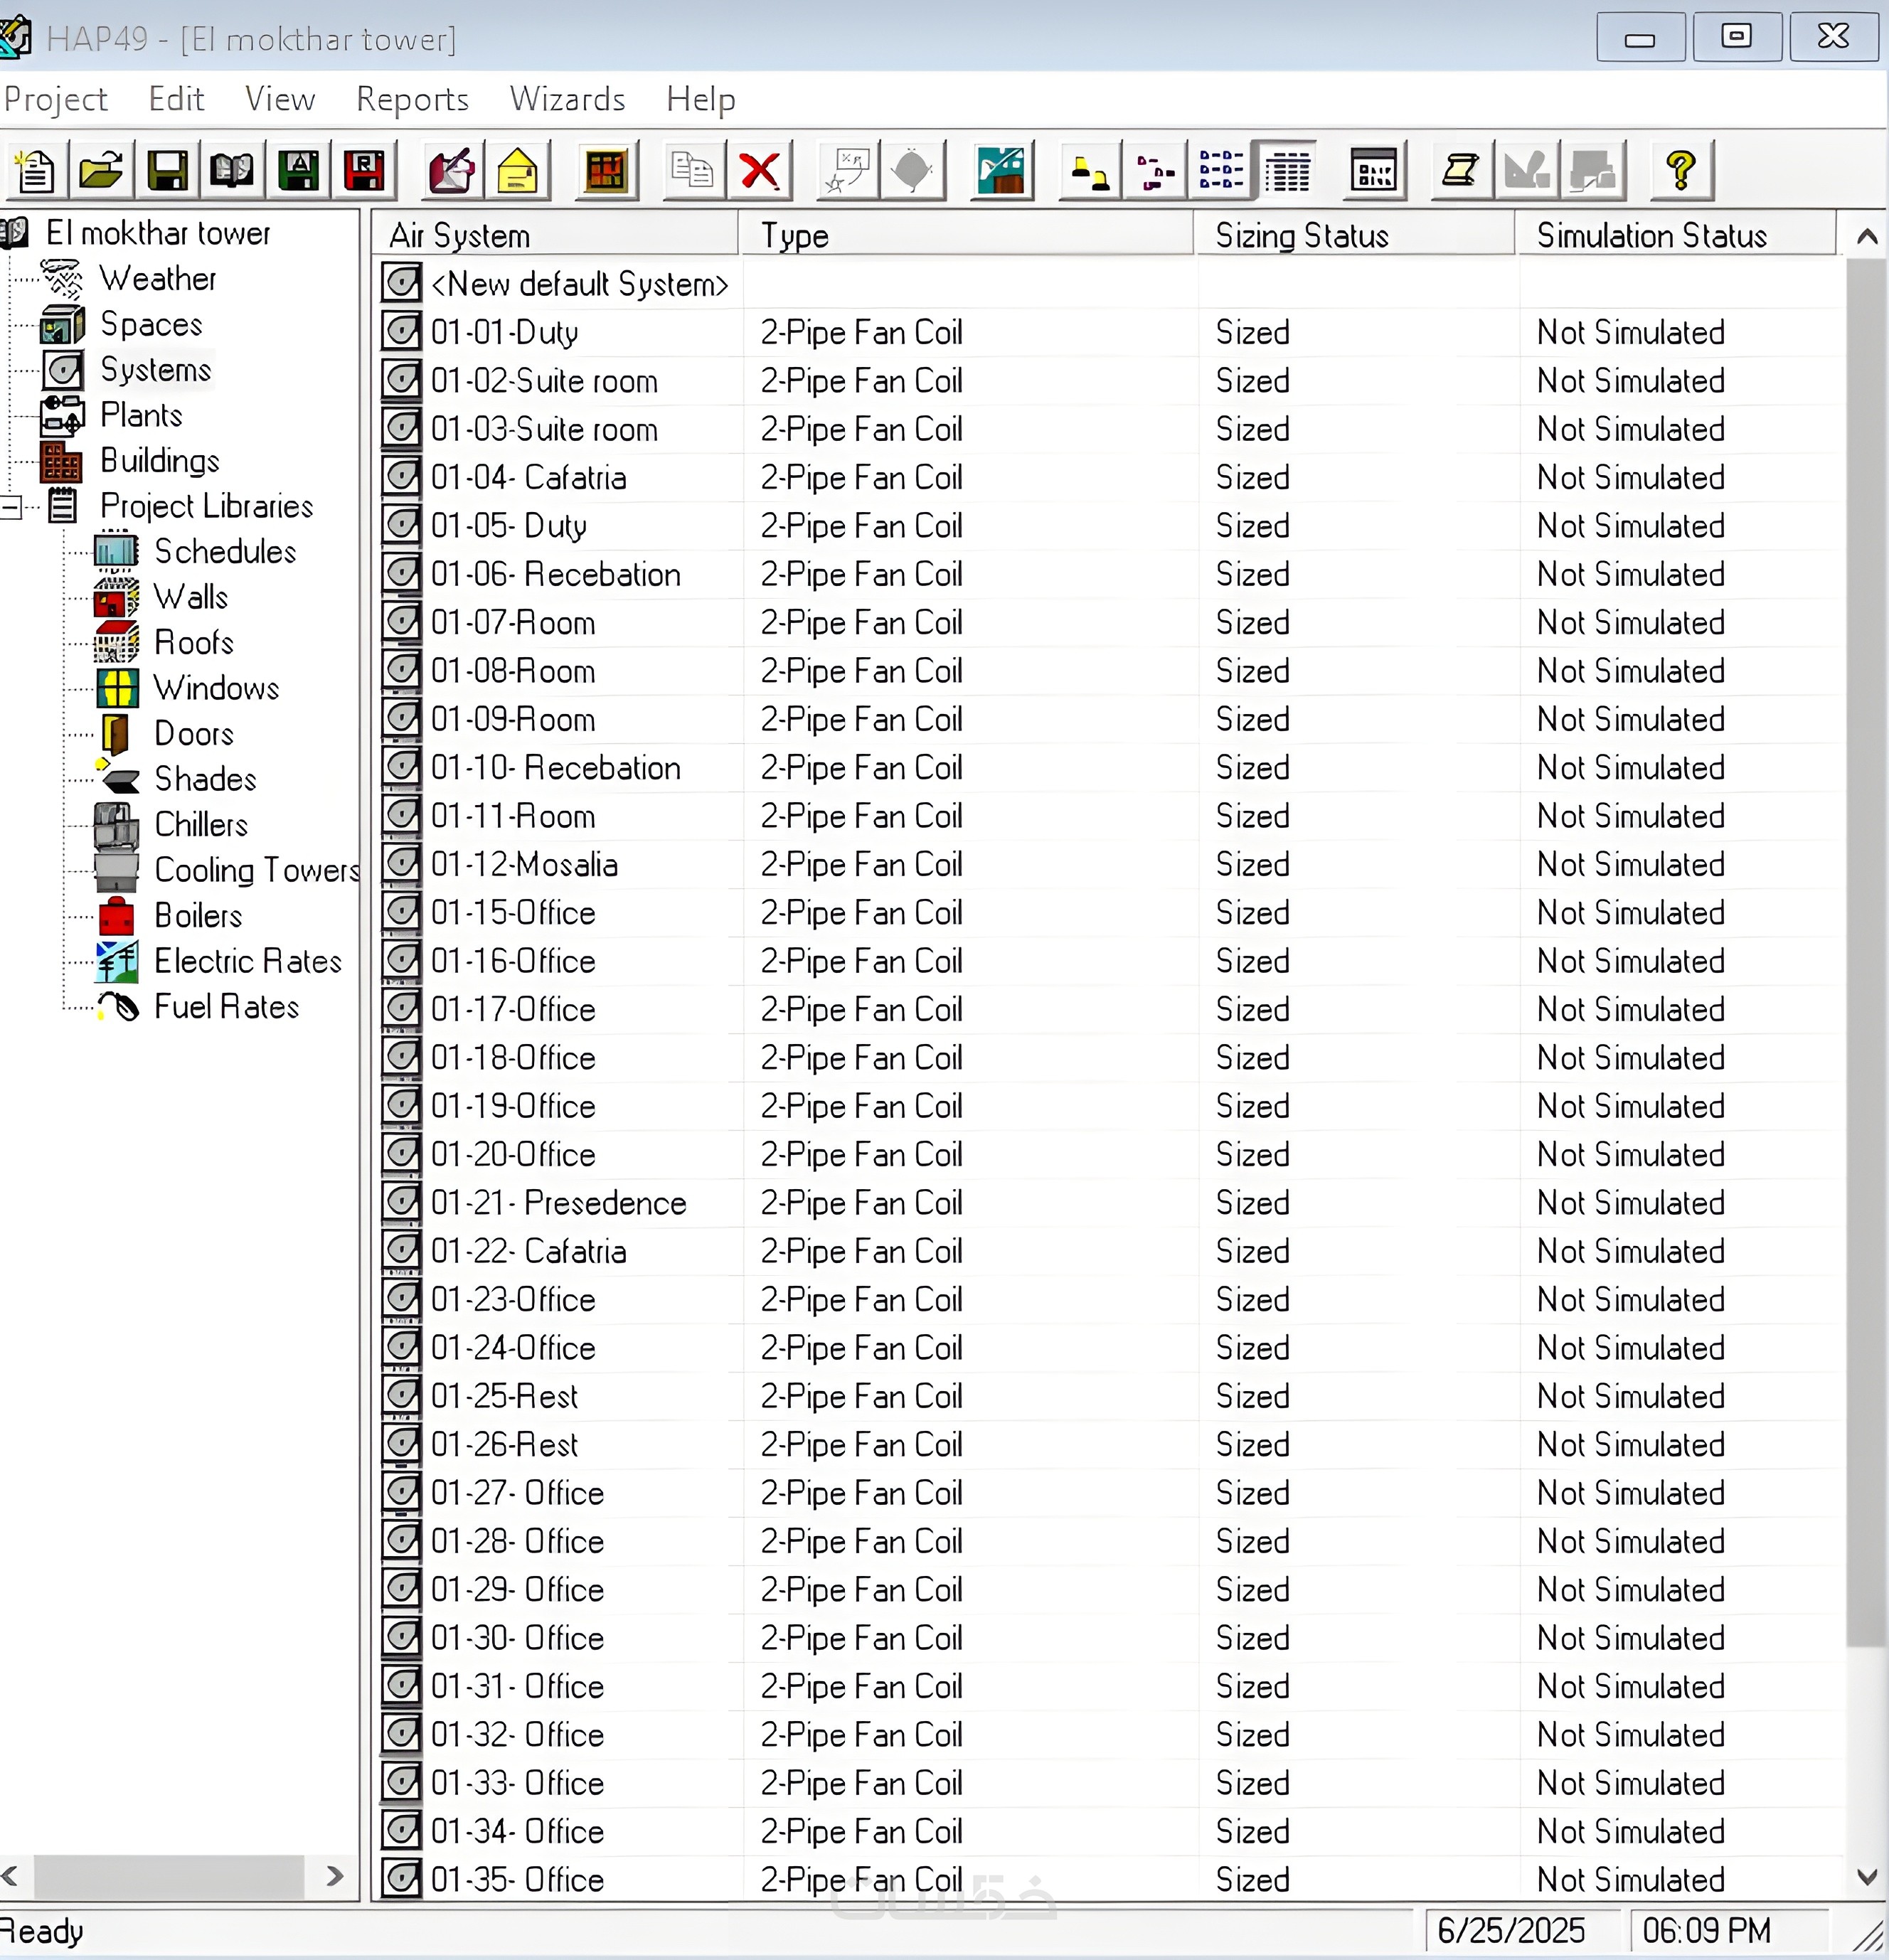
Task: Select Chillers in the project libraries
Action: coord(200,825)
